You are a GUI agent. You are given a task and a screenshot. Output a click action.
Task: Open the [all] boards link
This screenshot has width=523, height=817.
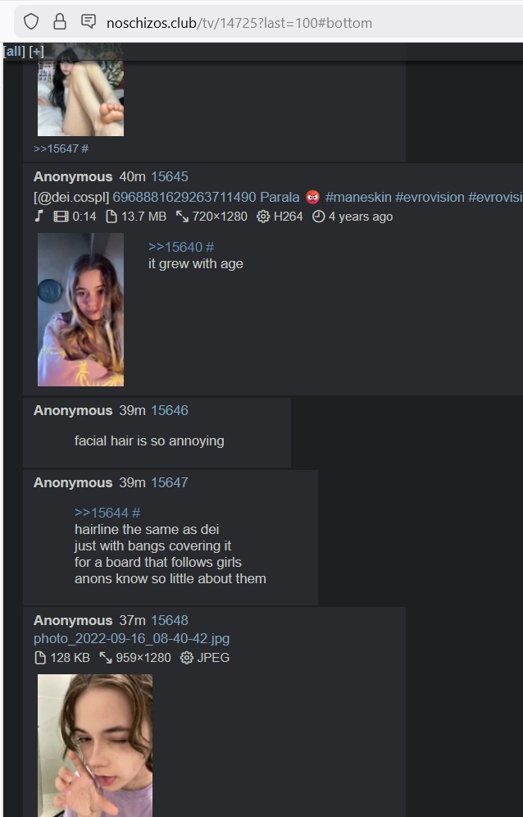click(14, 51)
